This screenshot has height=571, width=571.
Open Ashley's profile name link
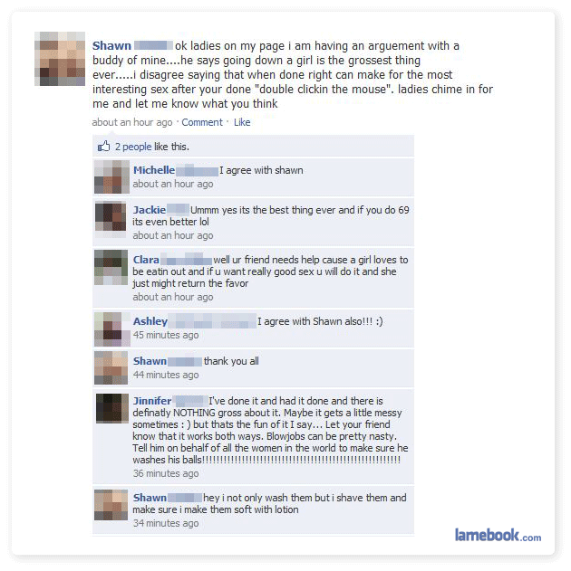(x=150, y=321)
